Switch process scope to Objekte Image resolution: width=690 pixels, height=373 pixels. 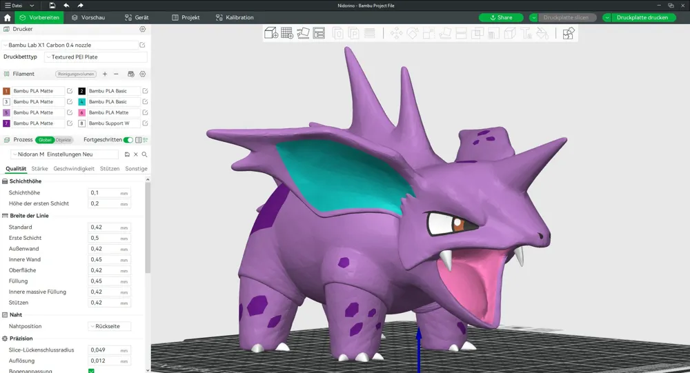(x=63, y=140)
